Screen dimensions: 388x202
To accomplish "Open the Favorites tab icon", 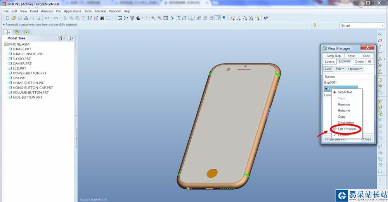I will pyautogui.click(x=26, y=32).
